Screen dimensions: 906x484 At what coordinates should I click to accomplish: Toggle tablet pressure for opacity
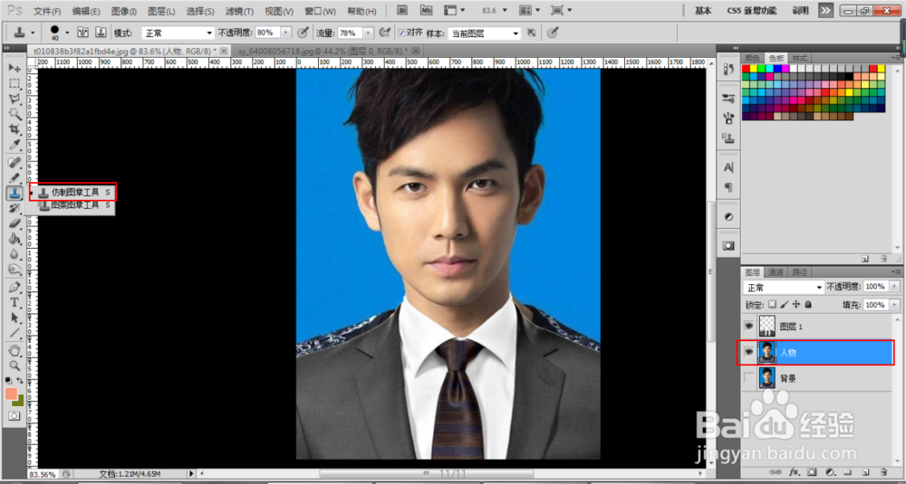point(303,33)
